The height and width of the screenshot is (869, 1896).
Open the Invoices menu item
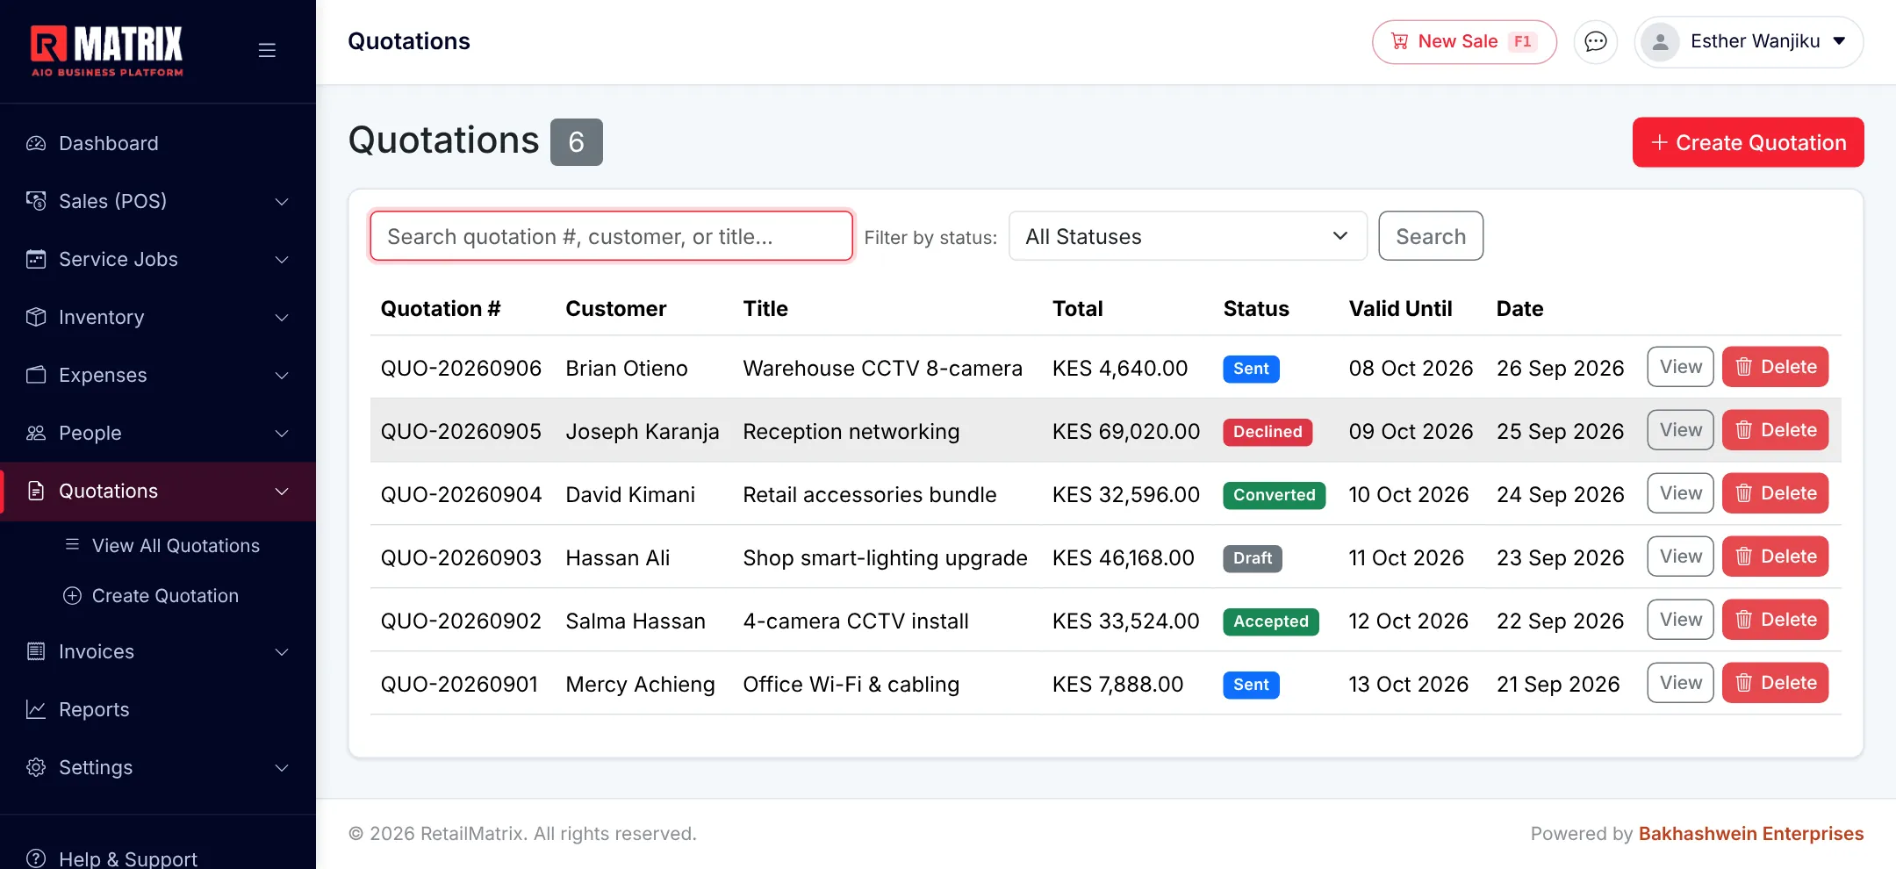tap(158, 651)
